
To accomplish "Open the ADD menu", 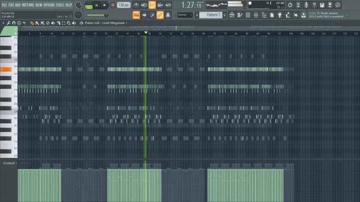I will (x=17, y=5).
